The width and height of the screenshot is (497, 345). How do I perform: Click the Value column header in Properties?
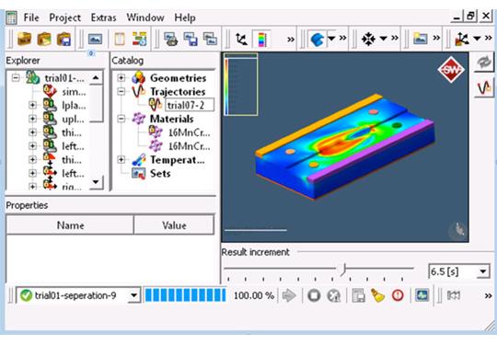pos(174,224)
